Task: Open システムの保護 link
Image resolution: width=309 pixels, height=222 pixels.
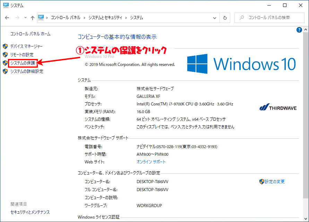Action: [23, 63]
